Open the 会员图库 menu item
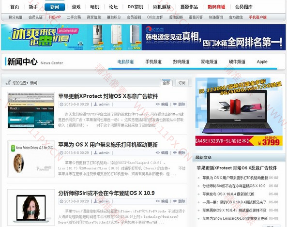The image size is (287, 227). [243, 7]
